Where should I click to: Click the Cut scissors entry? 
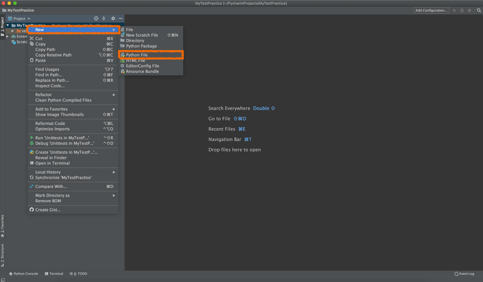pyautogui.click(x=73, y=39)
